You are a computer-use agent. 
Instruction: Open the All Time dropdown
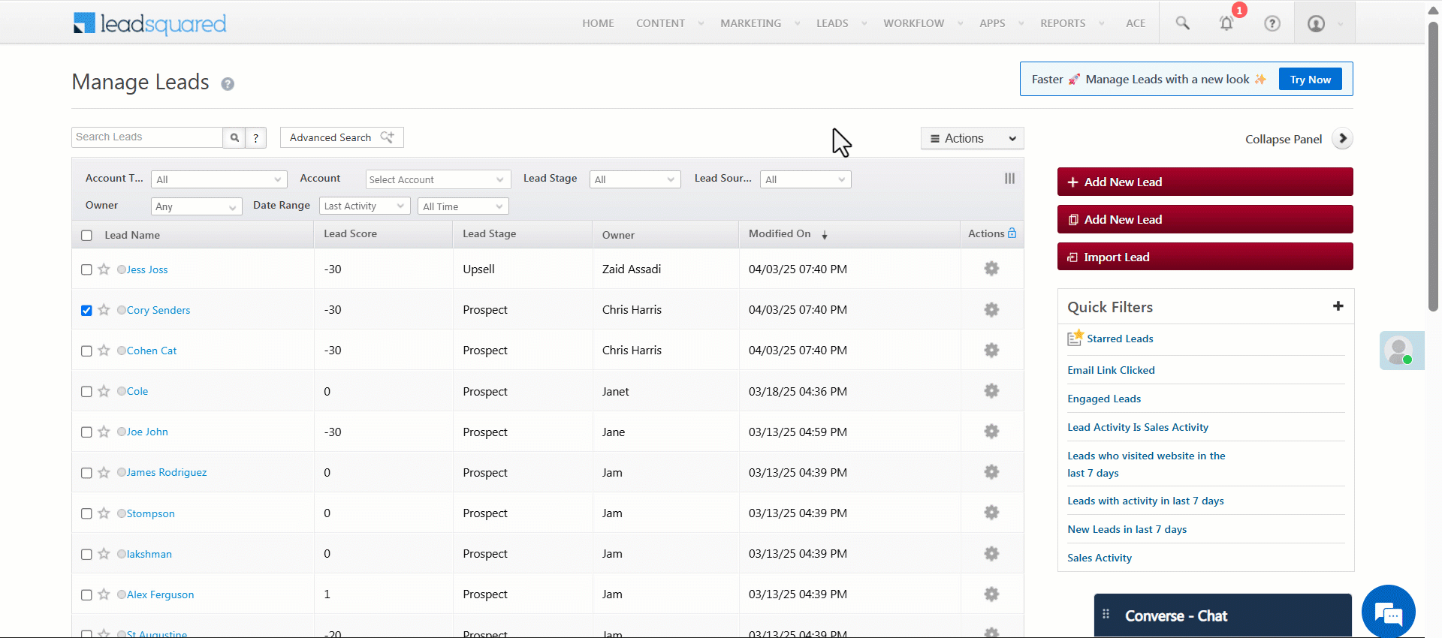(x=463, y=206)
